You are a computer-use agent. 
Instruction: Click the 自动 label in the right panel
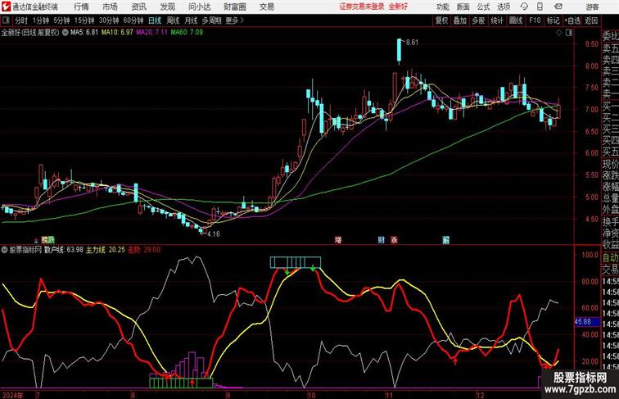pyautogui.click(x=610, y=257)
